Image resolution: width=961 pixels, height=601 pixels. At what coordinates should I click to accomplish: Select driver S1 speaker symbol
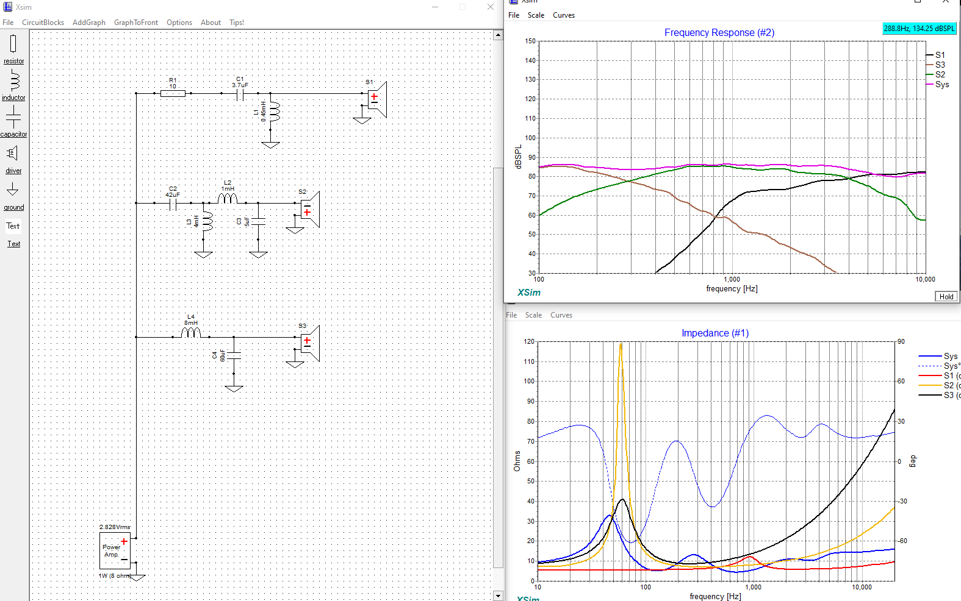(377, 99)
